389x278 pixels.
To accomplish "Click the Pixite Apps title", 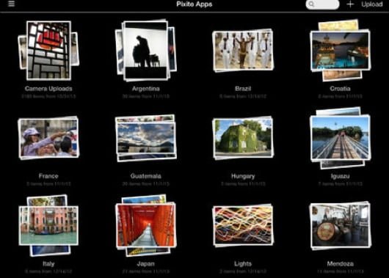I will coord(194,4).
